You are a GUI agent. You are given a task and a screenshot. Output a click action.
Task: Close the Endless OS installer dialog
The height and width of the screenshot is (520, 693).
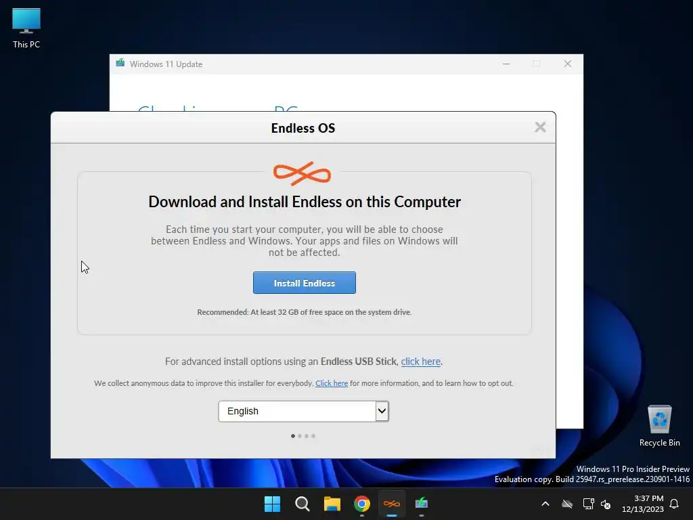click(540, 127)
